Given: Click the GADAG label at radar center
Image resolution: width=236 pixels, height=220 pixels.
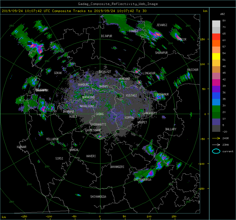Looking at the screenshot, I should click(x=100, y=114).
